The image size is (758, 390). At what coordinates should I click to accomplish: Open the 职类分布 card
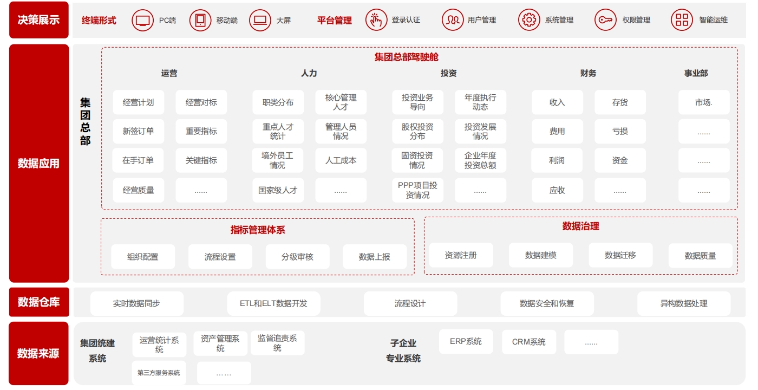click(278, 102)
